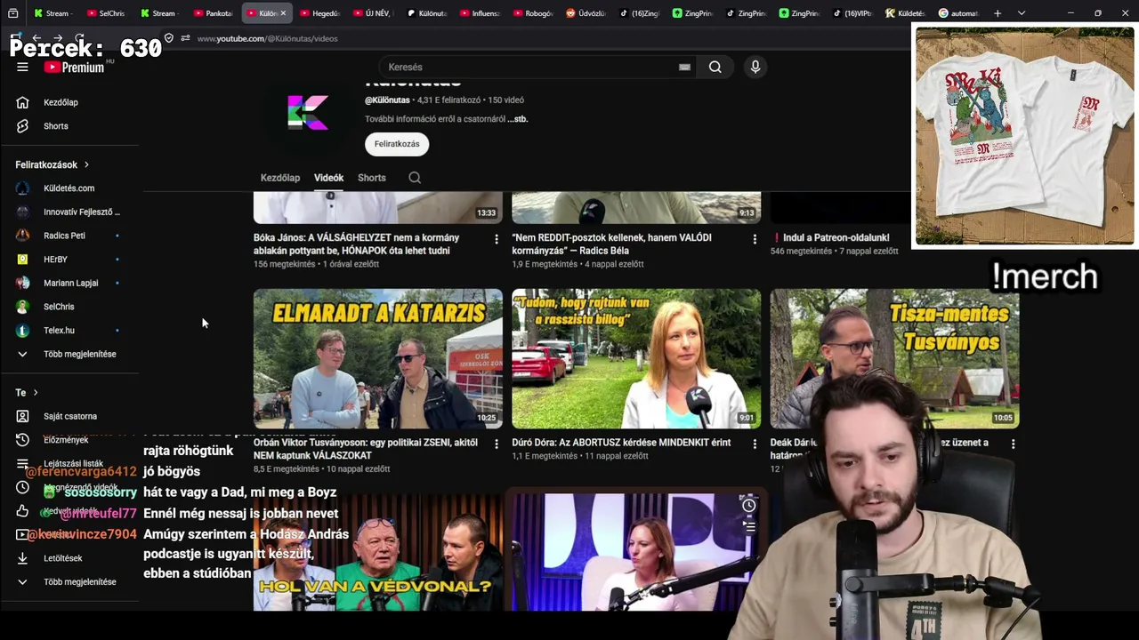Click into the Keresés search field
Image resolution: width=1139 pixels, height=640 pixels.
click(529, 68)
